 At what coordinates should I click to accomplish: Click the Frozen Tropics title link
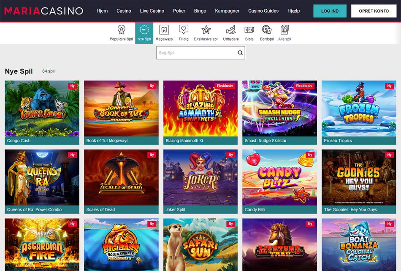tap(338, 141)
